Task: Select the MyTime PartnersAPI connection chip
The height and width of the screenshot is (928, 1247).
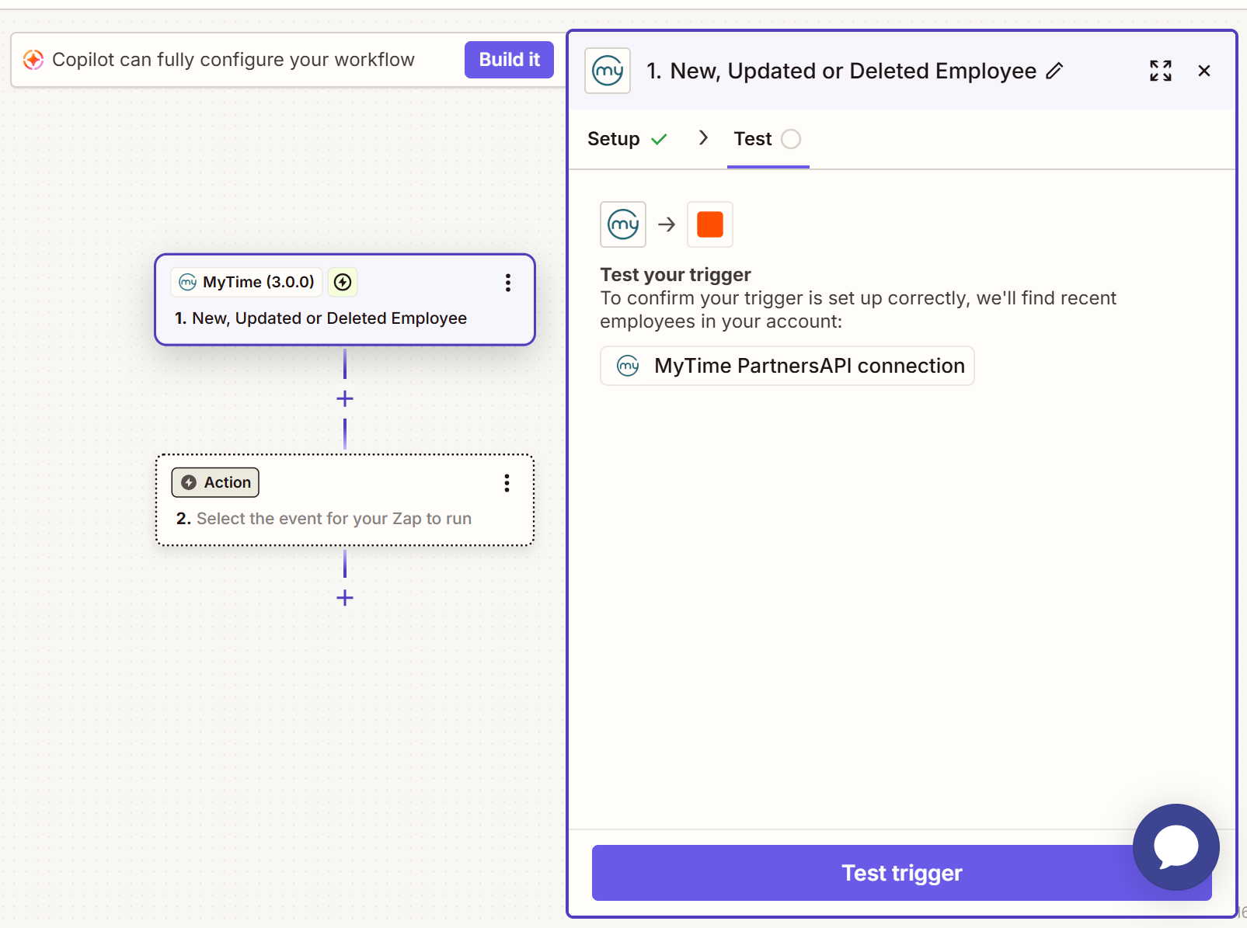Action: click(x=787, y=366)
